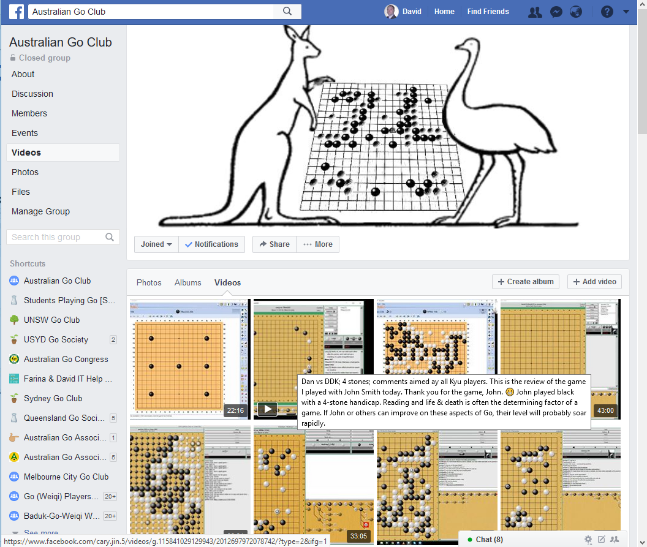Open the Joined dropdown

coord(156,244)
